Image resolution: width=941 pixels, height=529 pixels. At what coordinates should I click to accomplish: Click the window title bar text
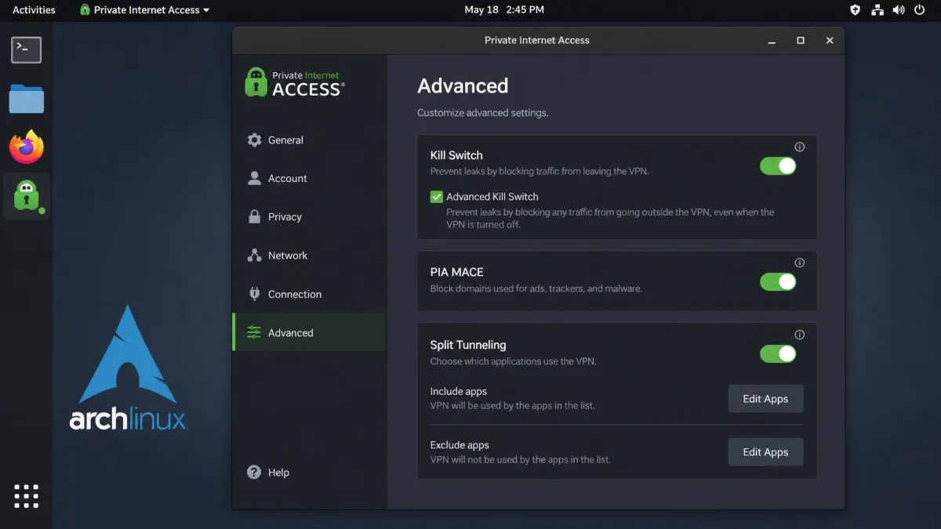click(x=537, y=40)
